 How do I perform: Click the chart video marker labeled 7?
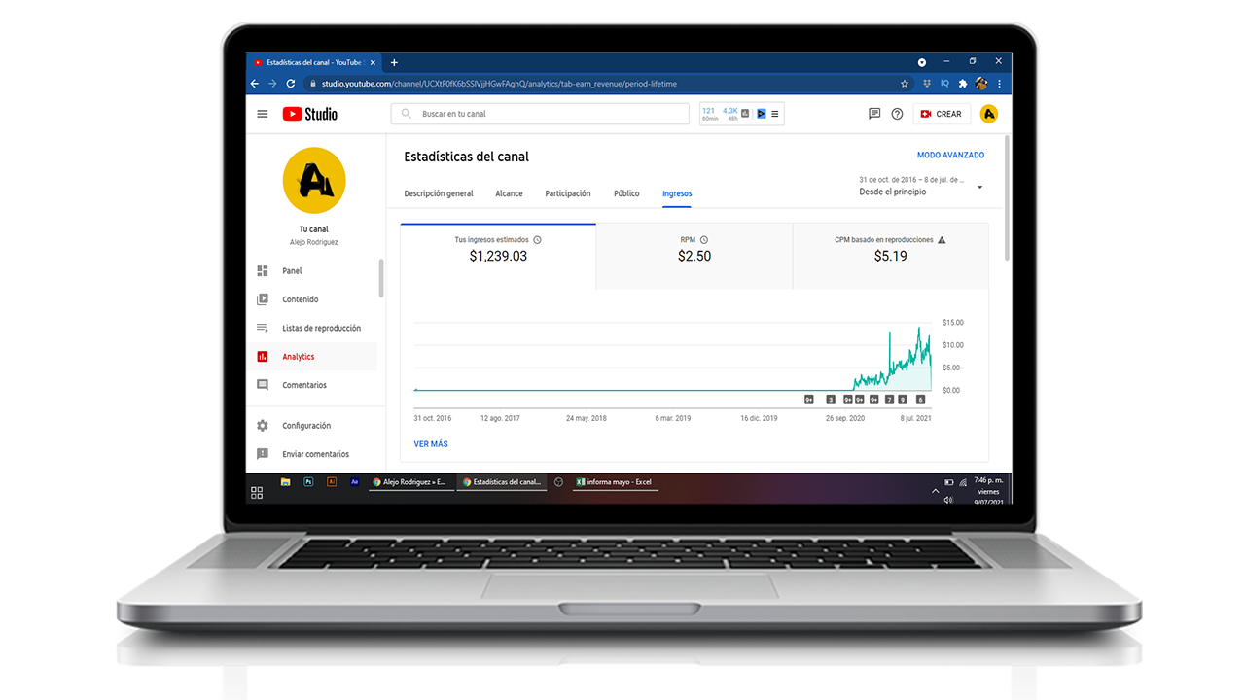pyautogui.click(x=889, y=400)
